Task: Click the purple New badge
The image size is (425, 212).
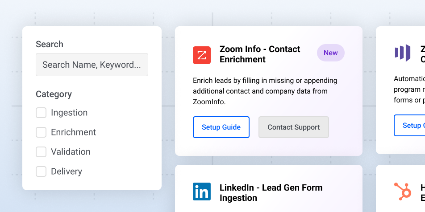Action: point(330,53)
